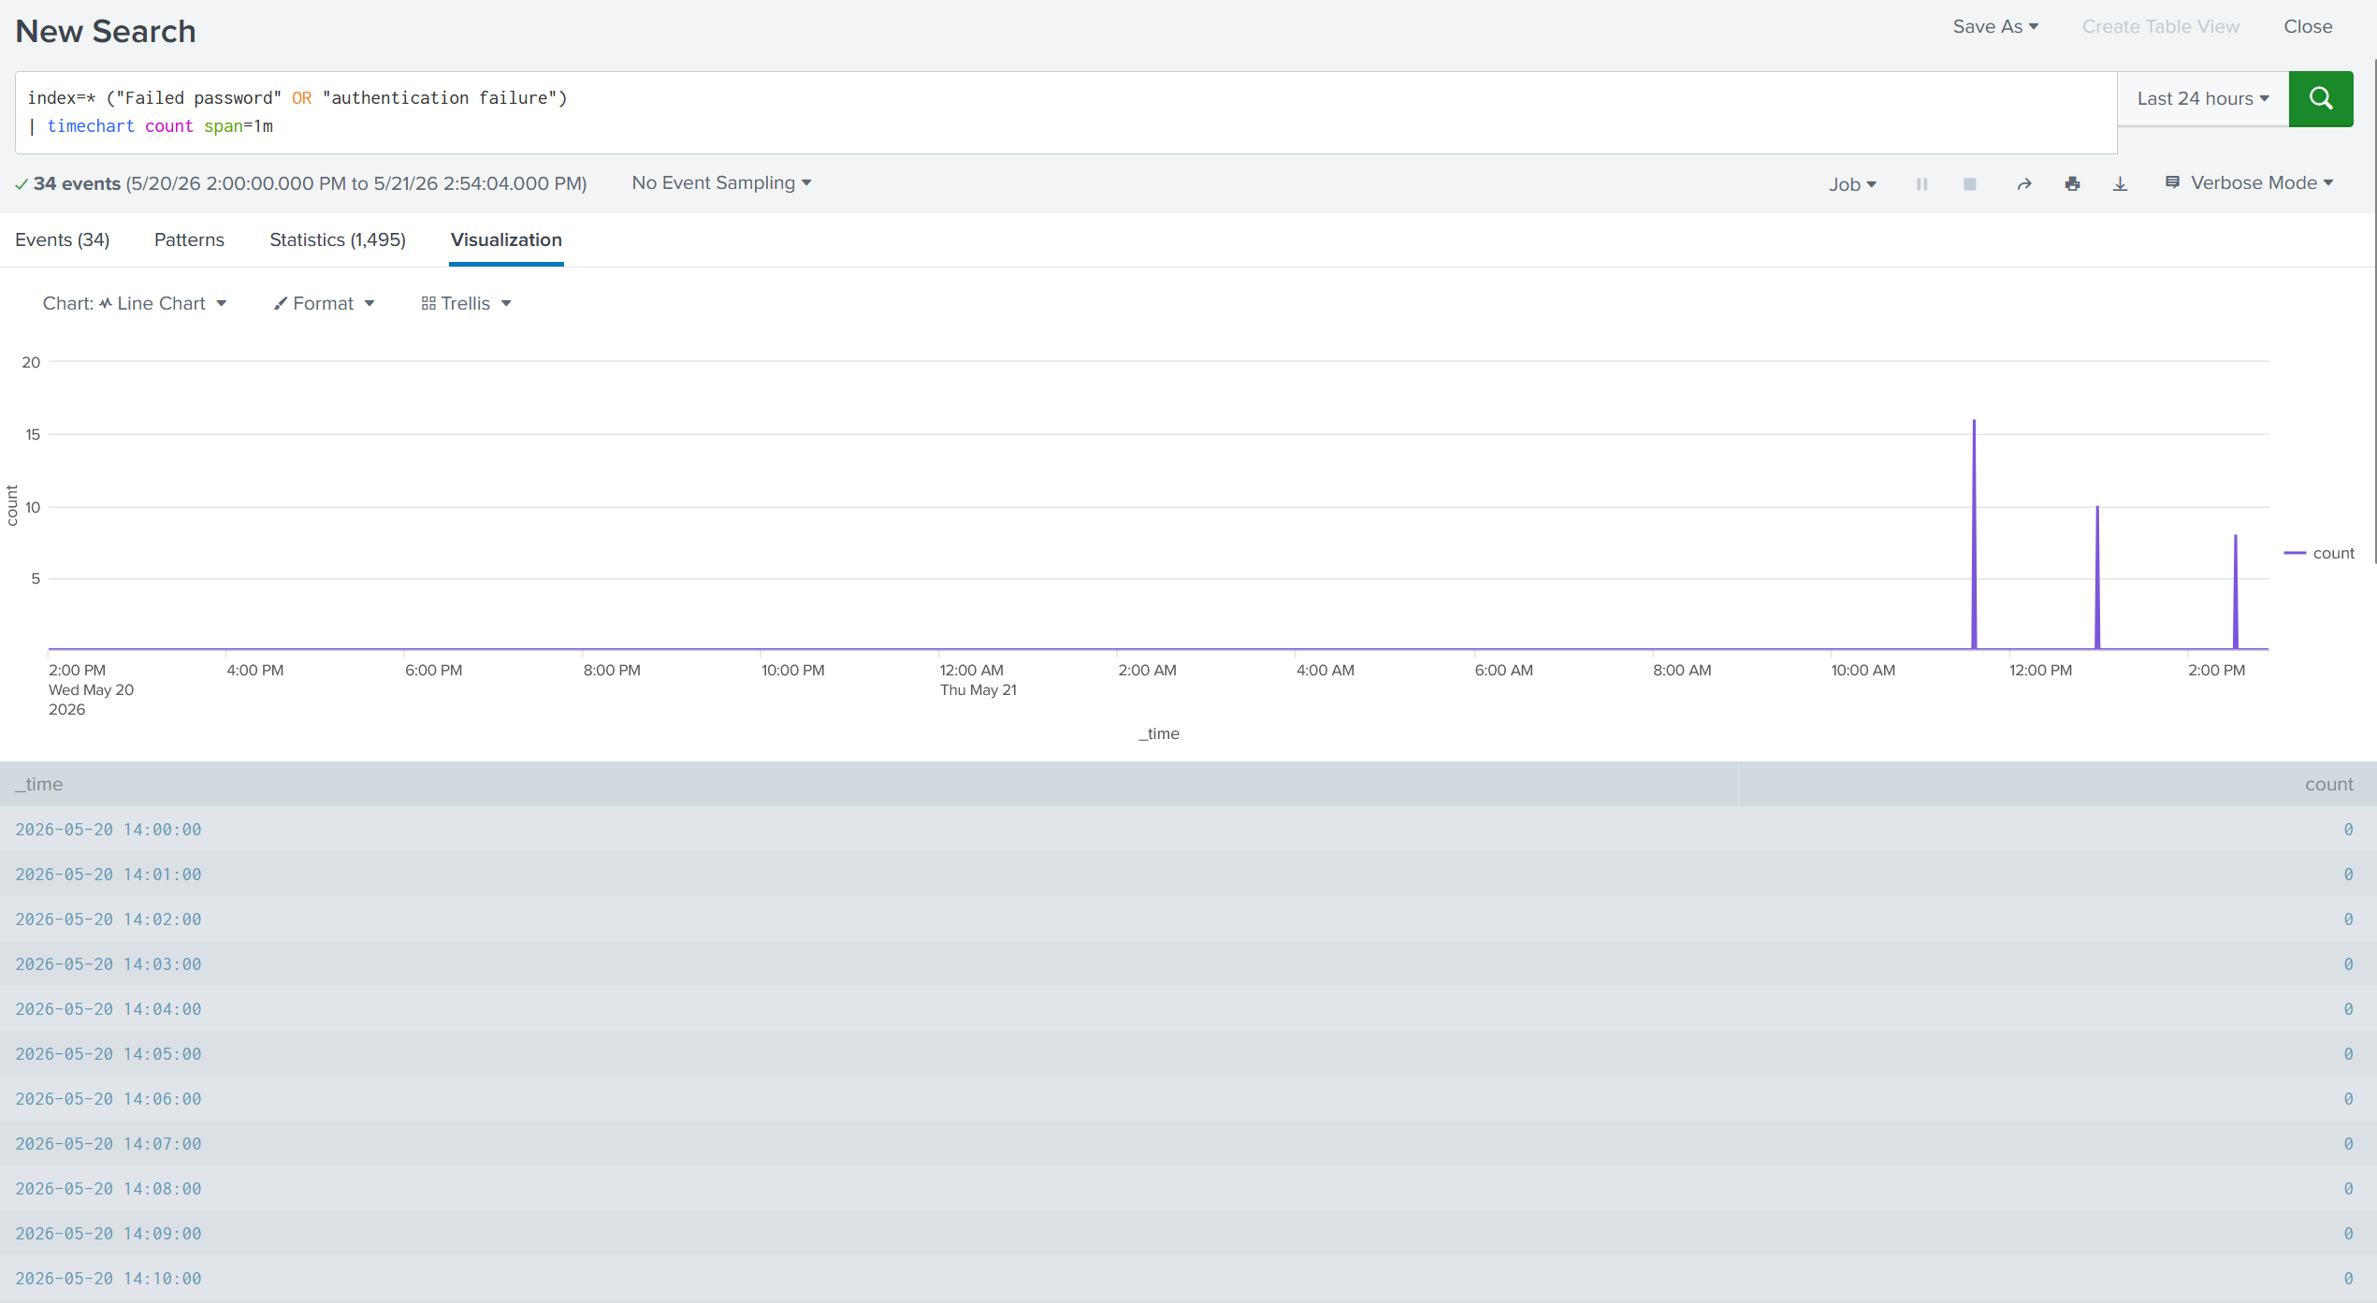Viewport: 2377px width, 1303px height.
Task: Open the Trellis layout menu
Action: [x=466, y=303]
